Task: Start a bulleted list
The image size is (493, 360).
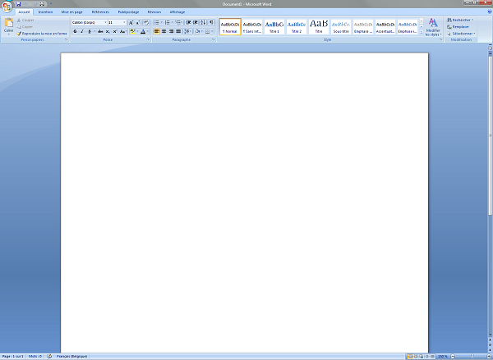Action: tap(157, 22)
